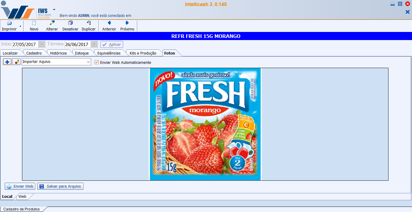Open the Kits e Produção tab

(x=143, y=53)
